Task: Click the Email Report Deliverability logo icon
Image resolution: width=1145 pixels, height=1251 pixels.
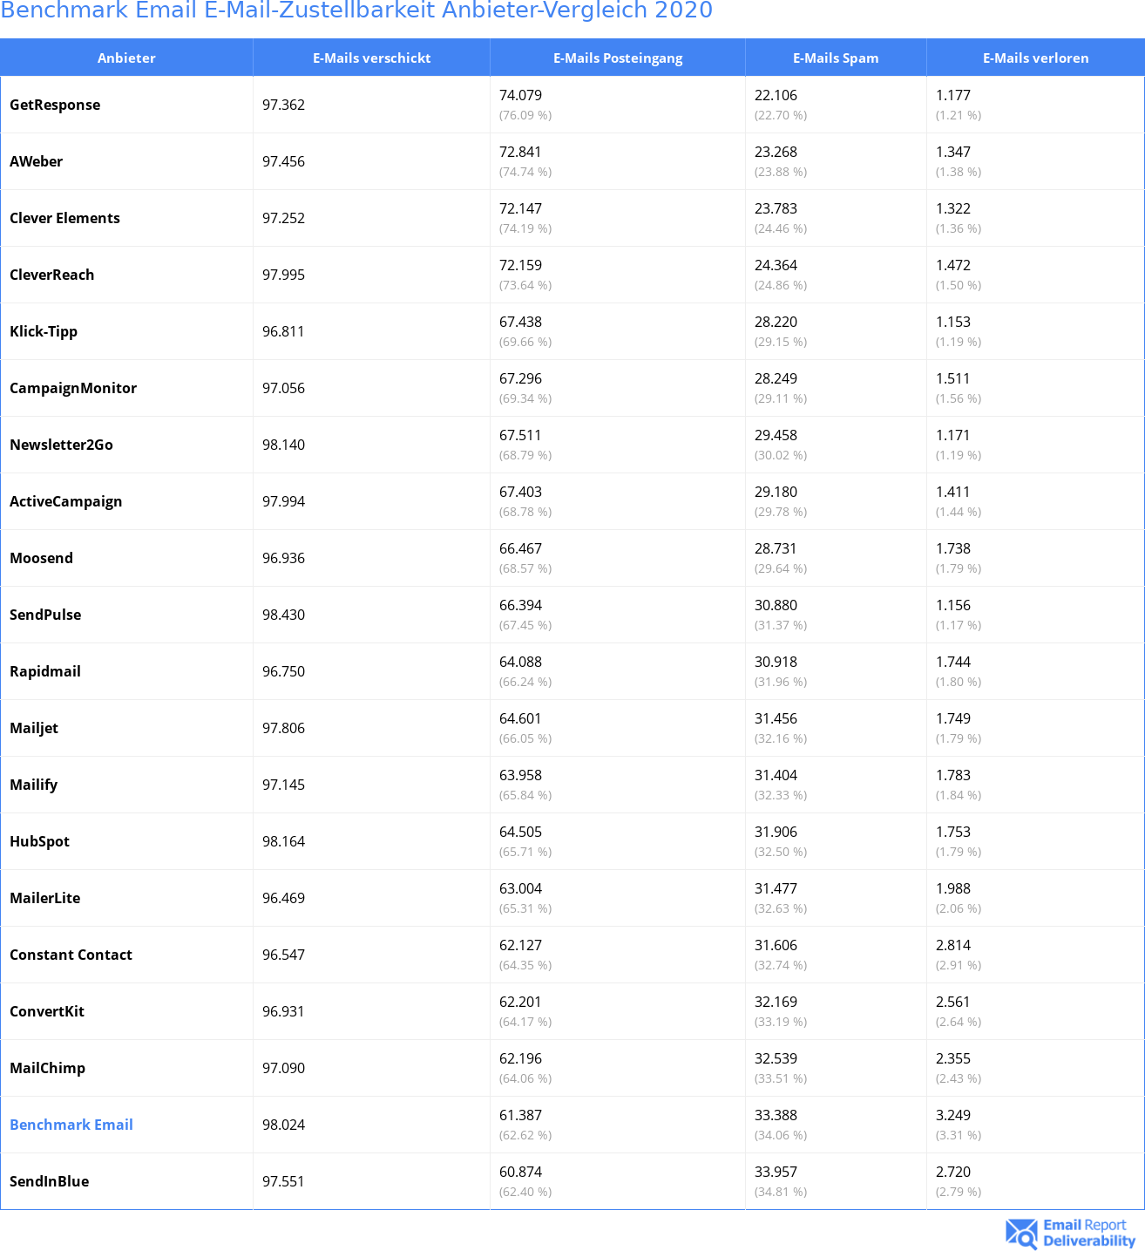Action: point(1021,1233)
